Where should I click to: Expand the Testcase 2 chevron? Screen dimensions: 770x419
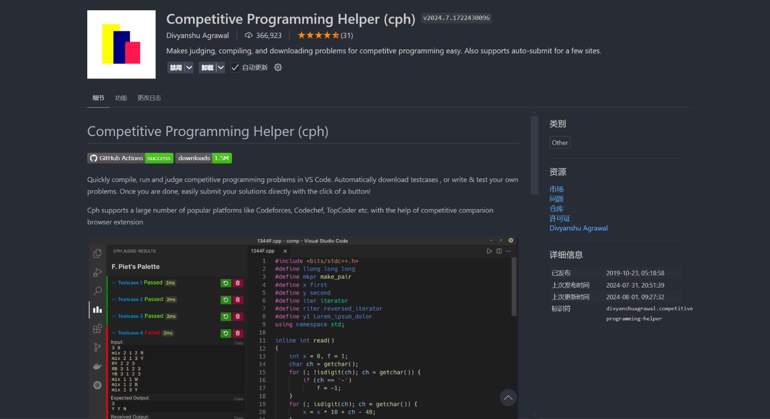pos(114,299)
